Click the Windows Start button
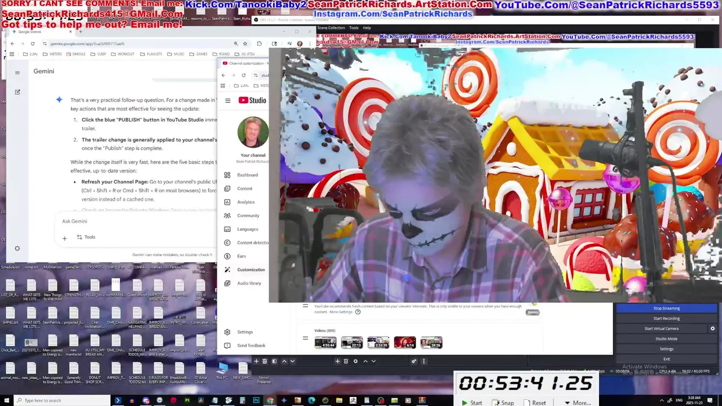 (6, 400)
